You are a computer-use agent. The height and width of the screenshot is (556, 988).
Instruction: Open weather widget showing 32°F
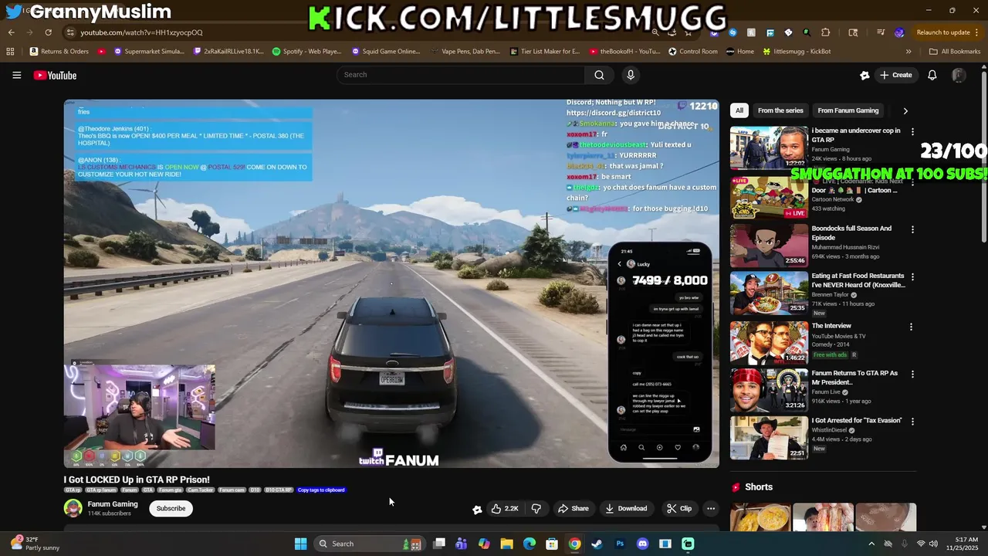[34, 544]
